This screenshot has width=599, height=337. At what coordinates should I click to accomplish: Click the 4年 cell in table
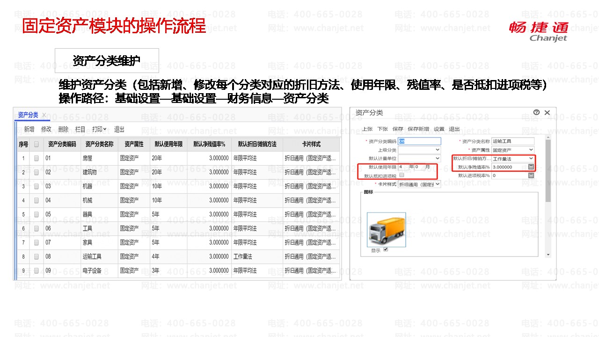[168, 257]
